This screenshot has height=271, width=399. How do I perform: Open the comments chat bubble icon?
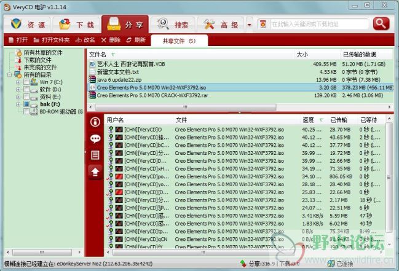pyautogui.click(x=95, y=139)
